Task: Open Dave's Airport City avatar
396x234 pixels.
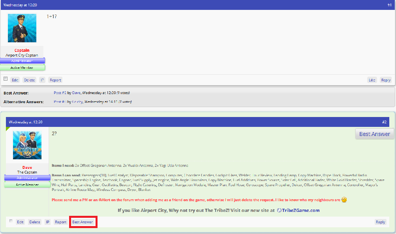Action: [27, 145]
